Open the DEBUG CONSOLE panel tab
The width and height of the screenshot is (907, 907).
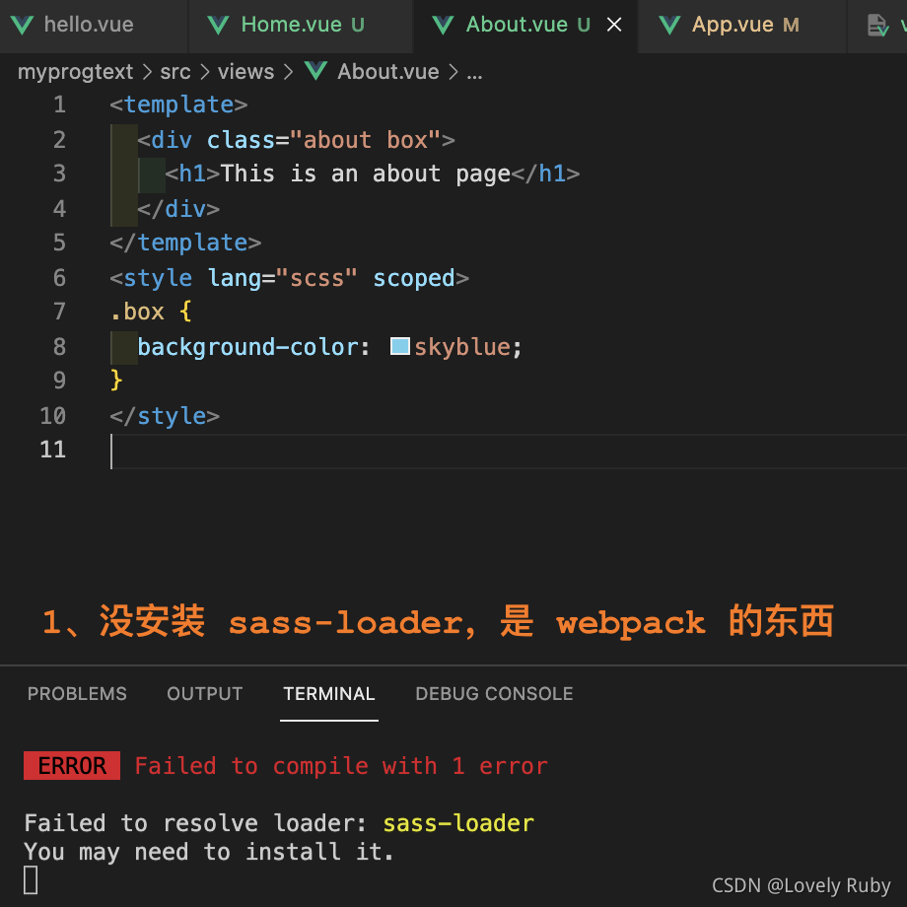pos(494,693)
